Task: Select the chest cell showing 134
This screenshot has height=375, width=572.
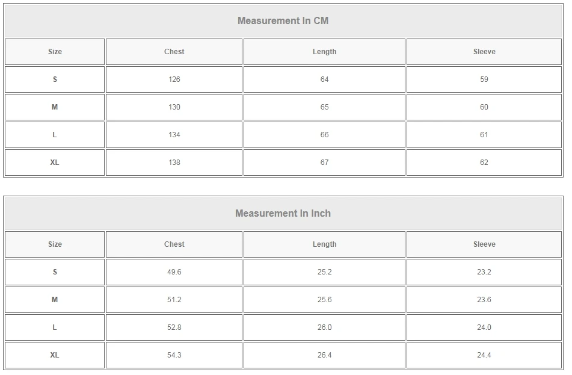Action: (x=174, y=135)
